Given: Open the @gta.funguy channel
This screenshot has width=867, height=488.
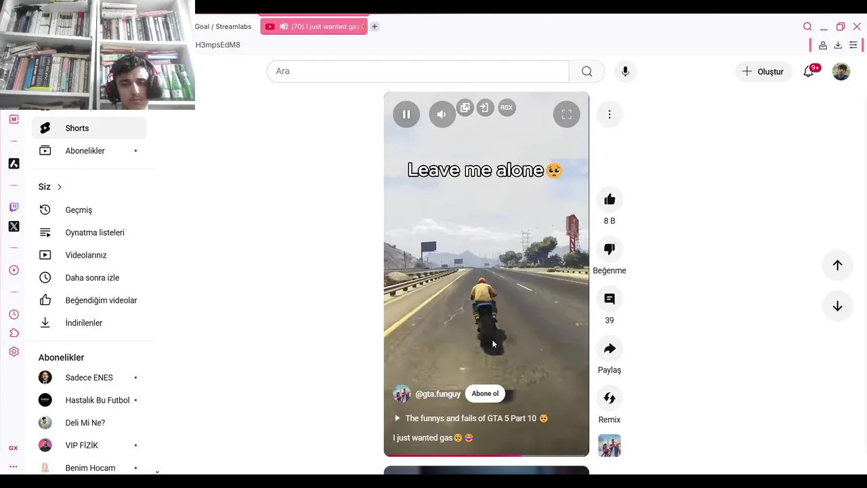Looking at the screenshot, I should (438, 394).
